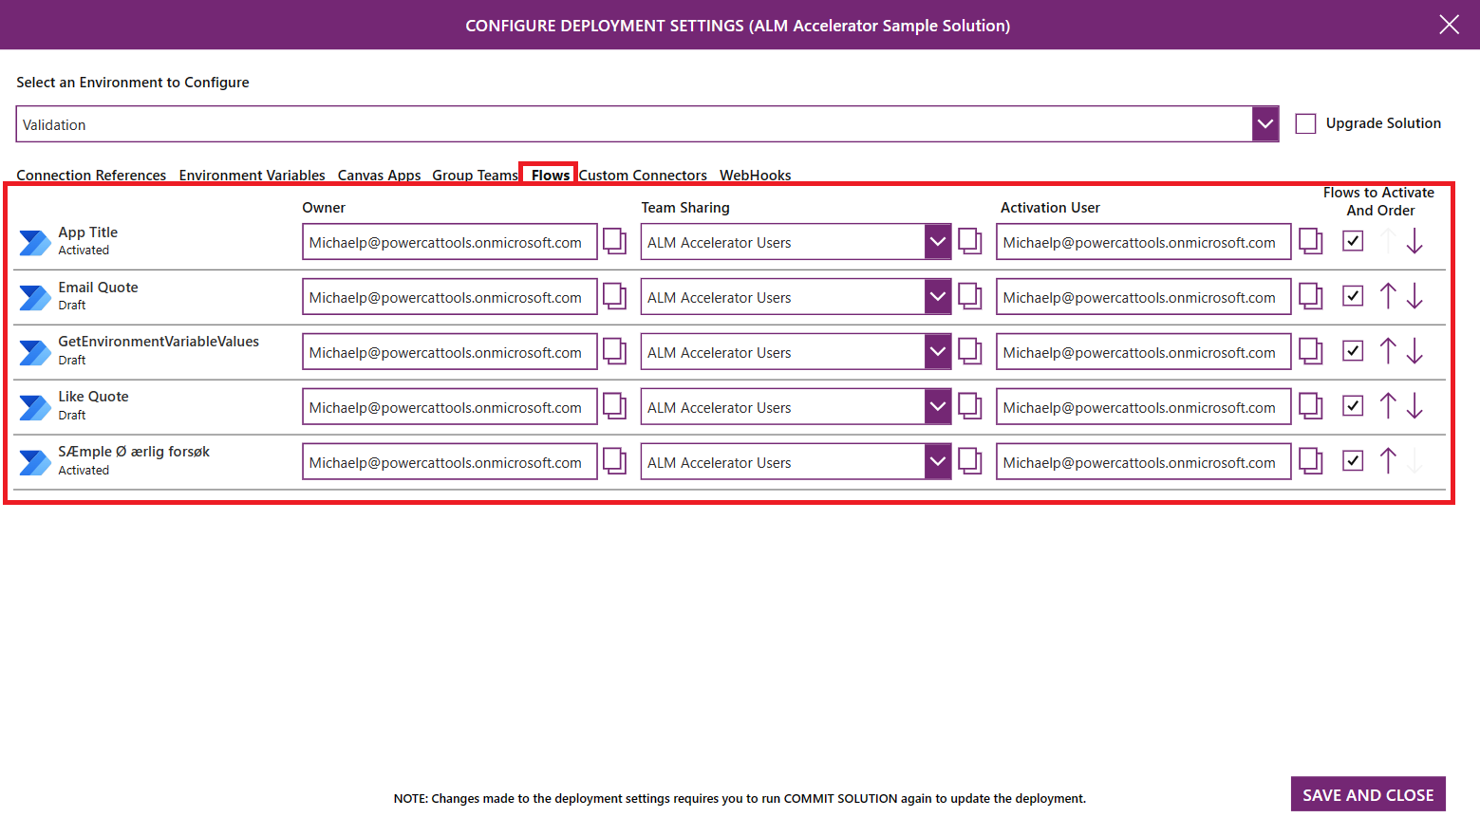Move Like Quote flow up in order
Screen dimensions: 1480x836
click(x=1388, y=406)
